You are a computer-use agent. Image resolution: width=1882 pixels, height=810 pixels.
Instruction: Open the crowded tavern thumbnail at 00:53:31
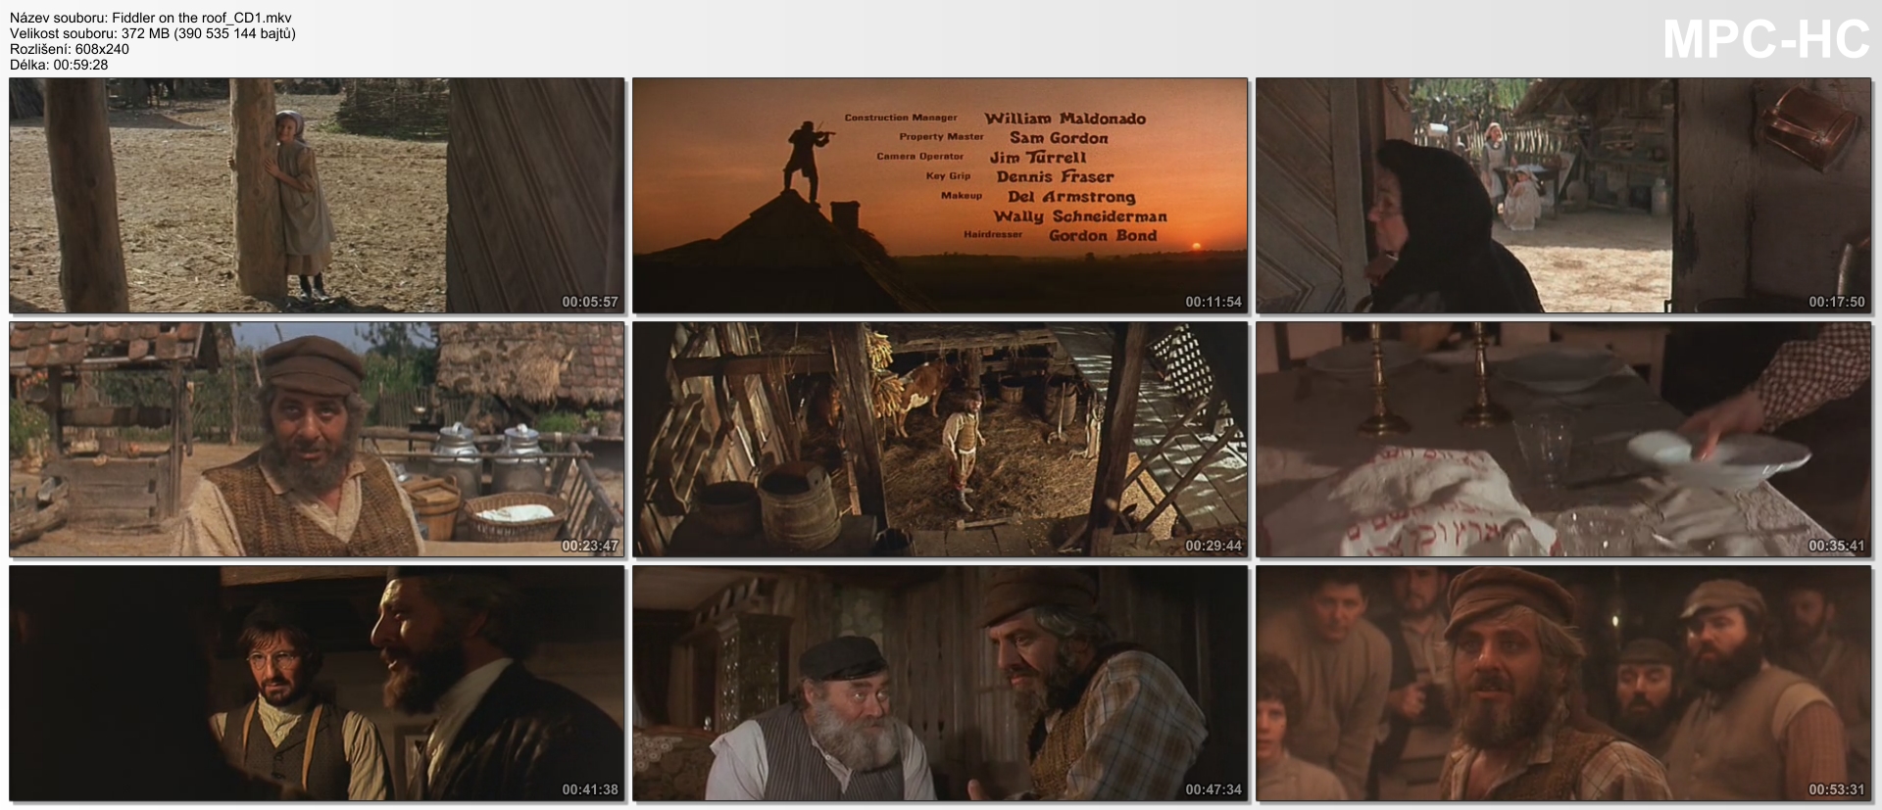click(x=1562, y=683)
